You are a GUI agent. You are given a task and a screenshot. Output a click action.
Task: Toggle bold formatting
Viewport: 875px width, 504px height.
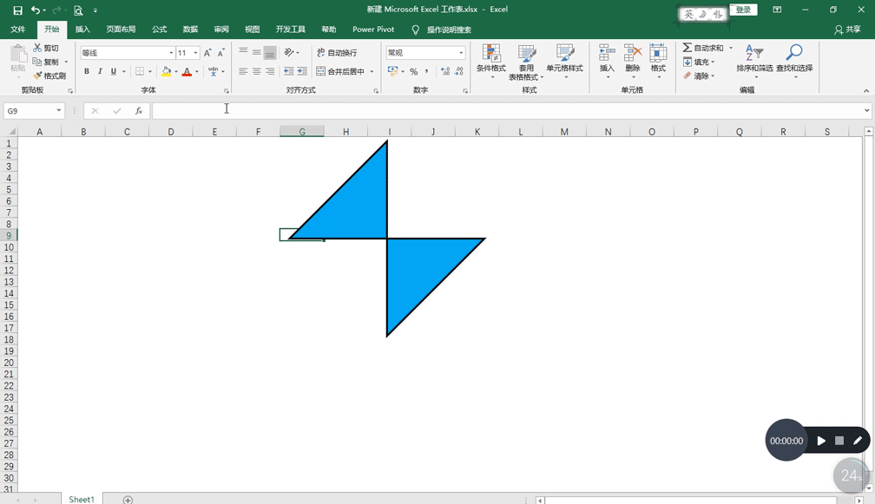click(x=87, y=71)
